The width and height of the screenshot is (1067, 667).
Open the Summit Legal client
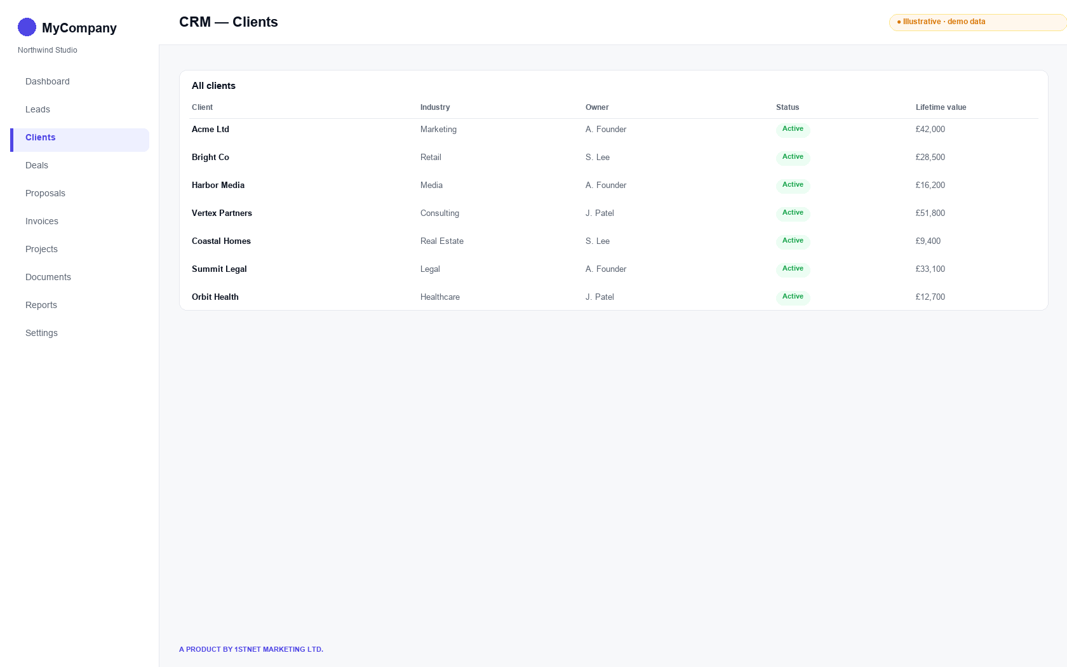pos(219,269)
